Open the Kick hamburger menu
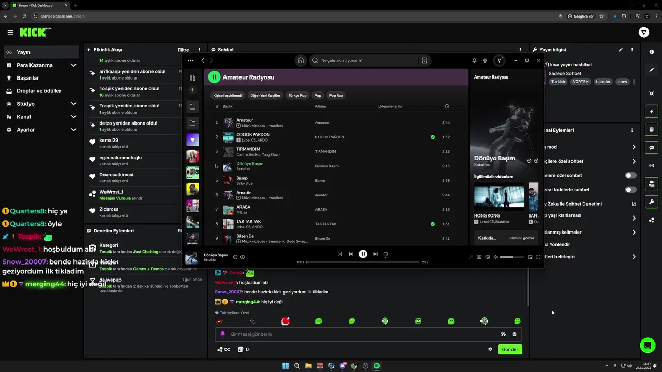Screen dimensions: 662x372 pos(10,33)
